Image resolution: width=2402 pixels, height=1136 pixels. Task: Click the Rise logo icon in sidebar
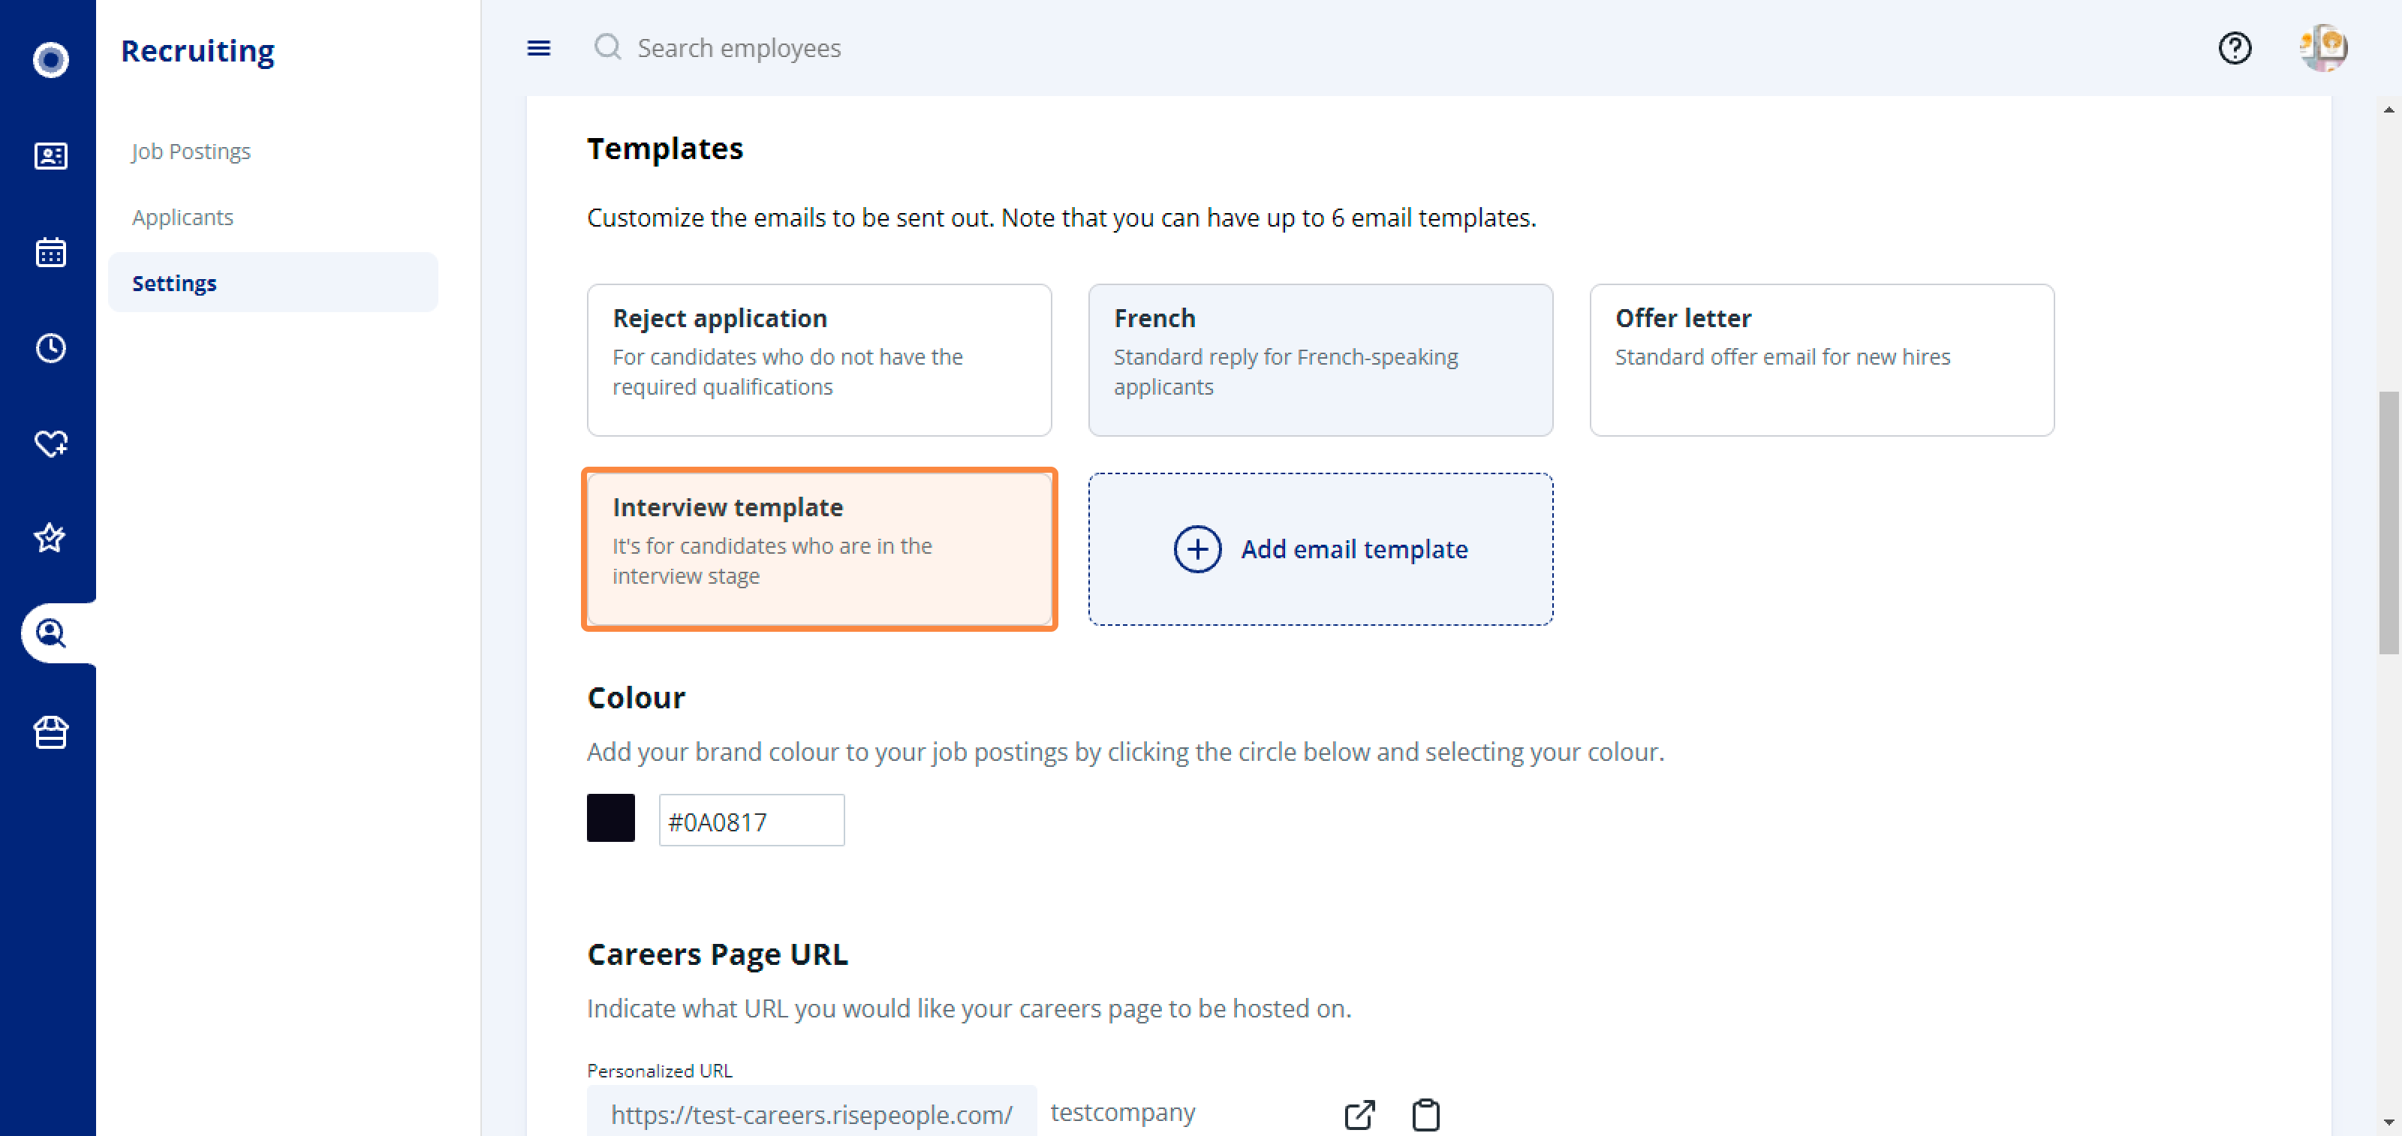coord(50,59)
